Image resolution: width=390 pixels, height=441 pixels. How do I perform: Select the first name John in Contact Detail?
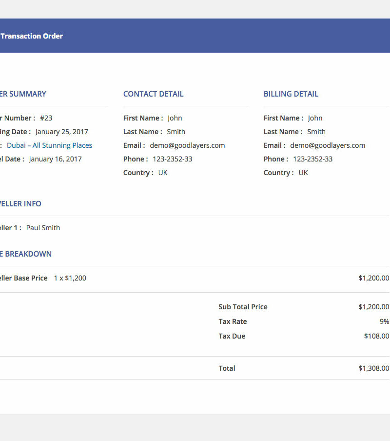(x=175, y=118)
